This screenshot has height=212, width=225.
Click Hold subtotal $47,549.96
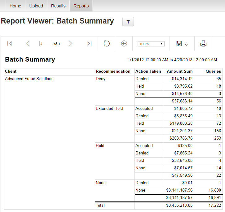click(x=182, y=175)
